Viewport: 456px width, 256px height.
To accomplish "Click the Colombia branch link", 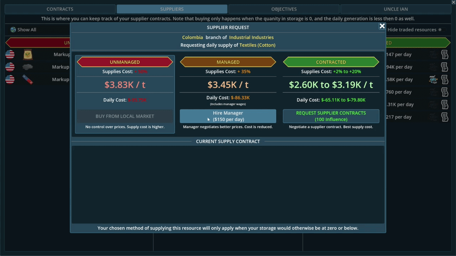I will 192,37.
